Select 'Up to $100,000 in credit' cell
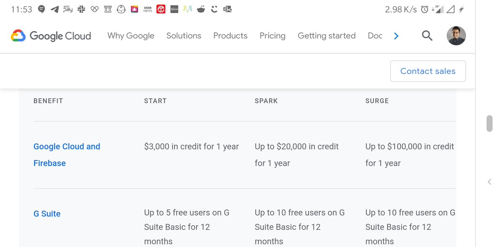Image resolution: width=504 pixels, height=247 pixels. pyautogui.click(x=410, y=155)
